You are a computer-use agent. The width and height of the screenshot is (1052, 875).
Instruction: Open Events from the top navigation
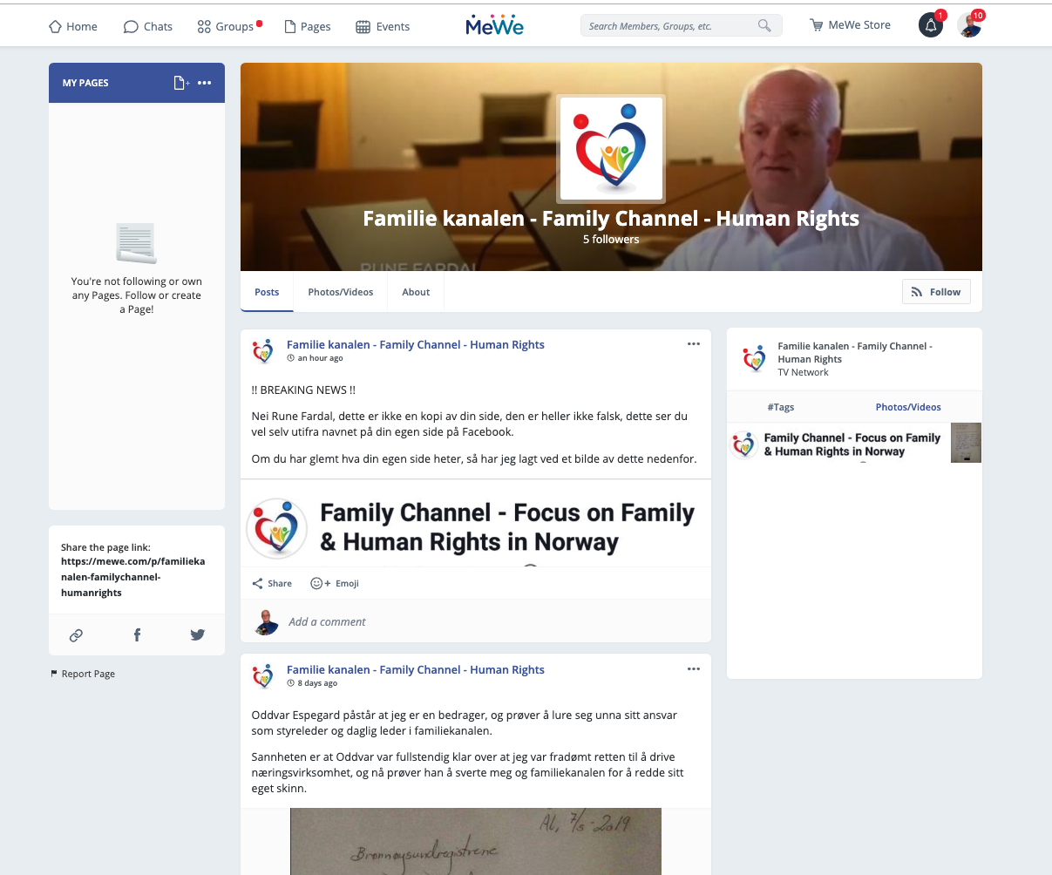(x=383, y=26)
